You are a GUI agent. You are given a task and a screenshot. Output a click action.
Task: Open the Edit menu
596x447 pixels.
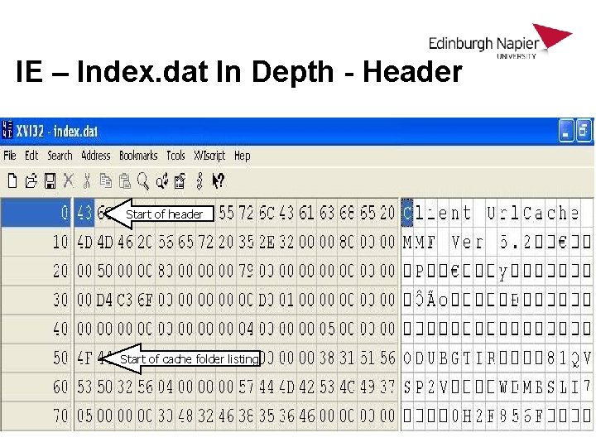(31, 156)
